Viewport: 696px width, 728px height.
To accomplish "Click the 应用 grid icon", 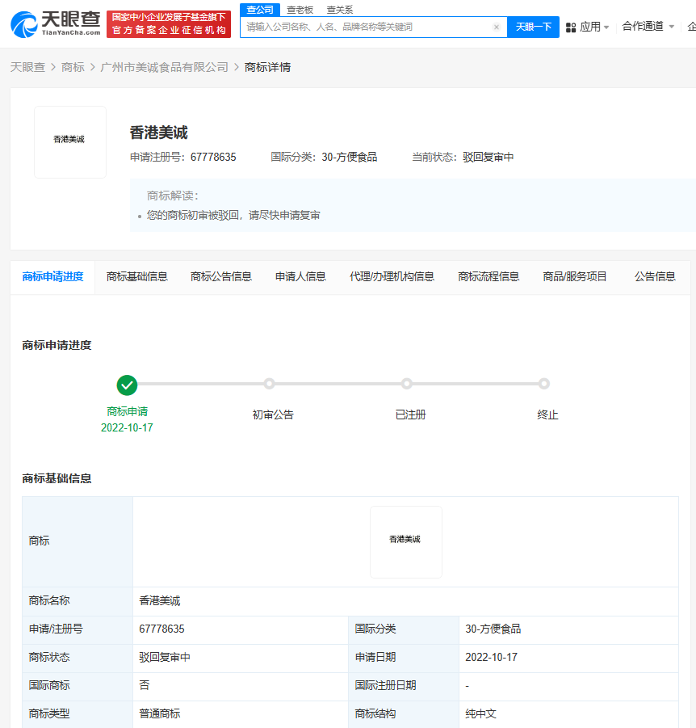I will (571, 27).
